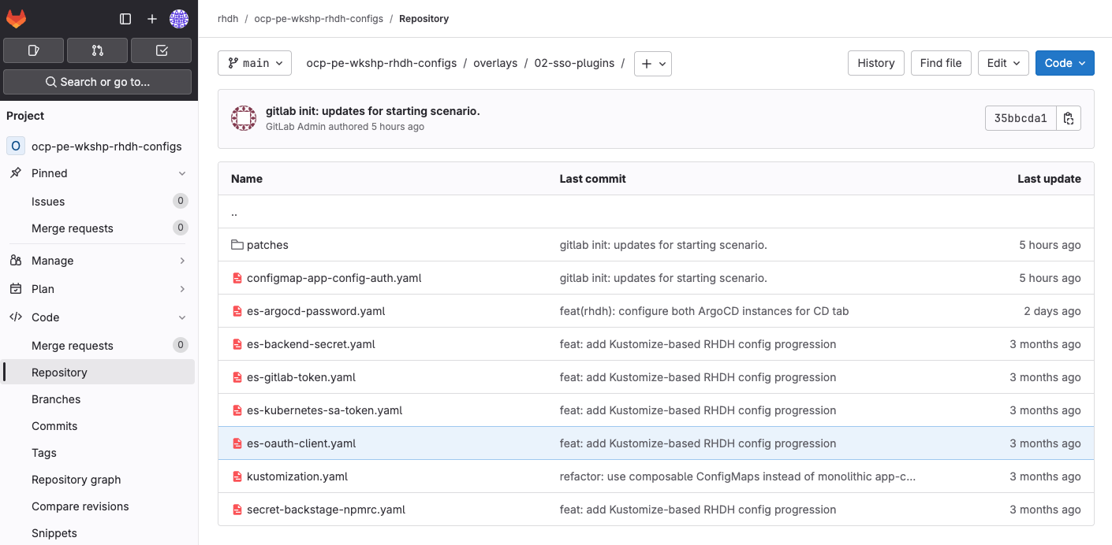Click the es-oauth-client.yaml file icon
Image resolution: width=1112 pixels, height=545 pixels.
click(x=237, y=443)
